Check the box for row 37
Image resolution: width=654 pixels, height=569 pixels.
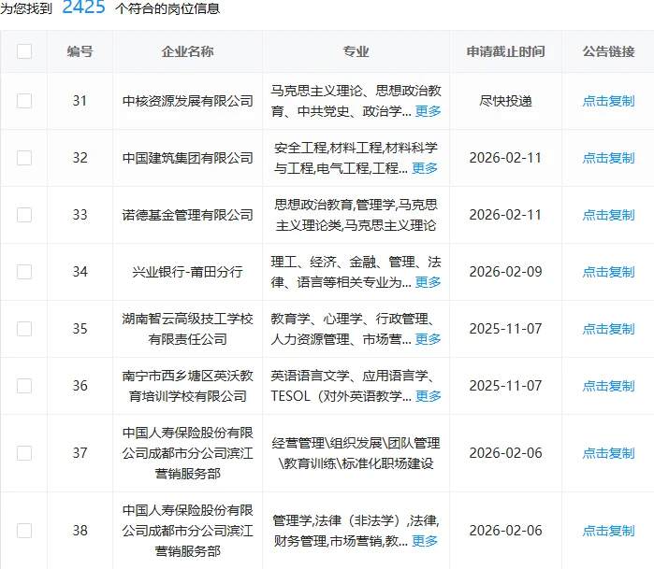[x=24, y=453]
